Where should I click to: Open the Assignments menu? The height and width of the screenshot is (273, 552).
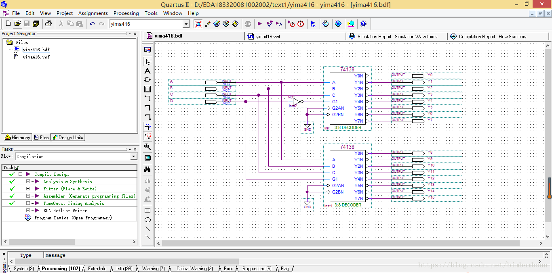click(x=93, y=13)
